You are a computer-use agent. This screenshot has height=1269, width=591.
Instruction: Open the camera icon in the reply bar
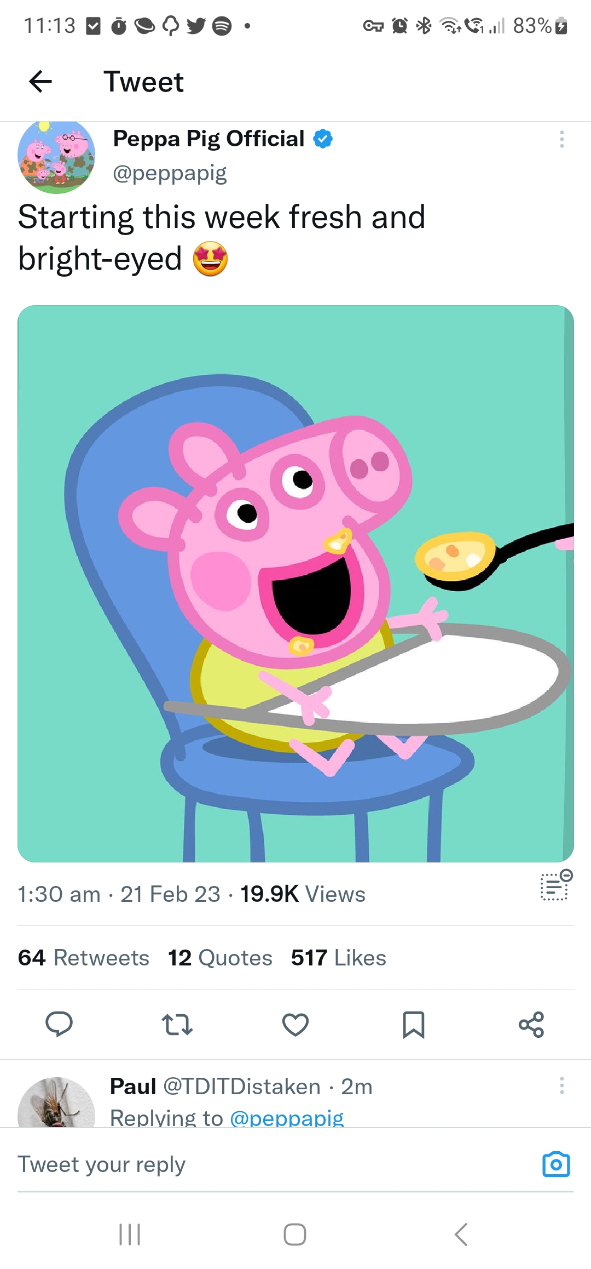(x=556, y=1164)
